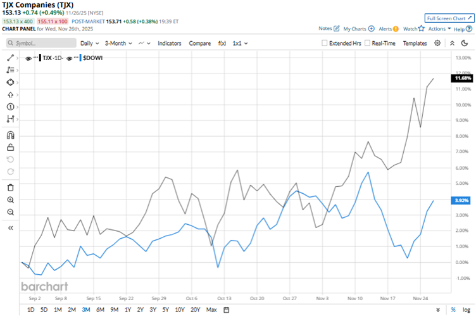Click the Notes edit icon

(x=336, y=28)
